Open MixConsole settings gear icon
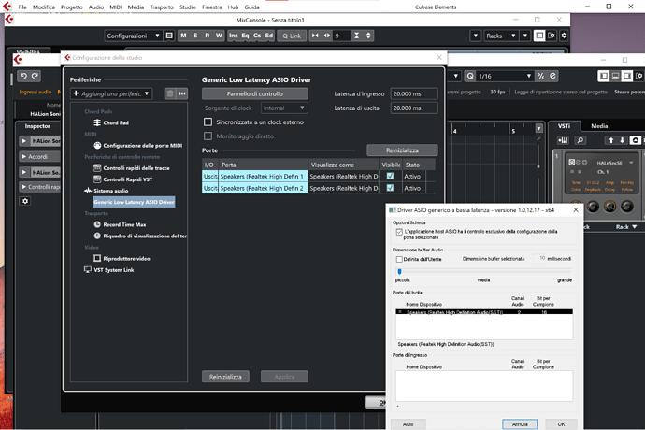The height and width of the screenshot is (430, 645). click(564, 36)
